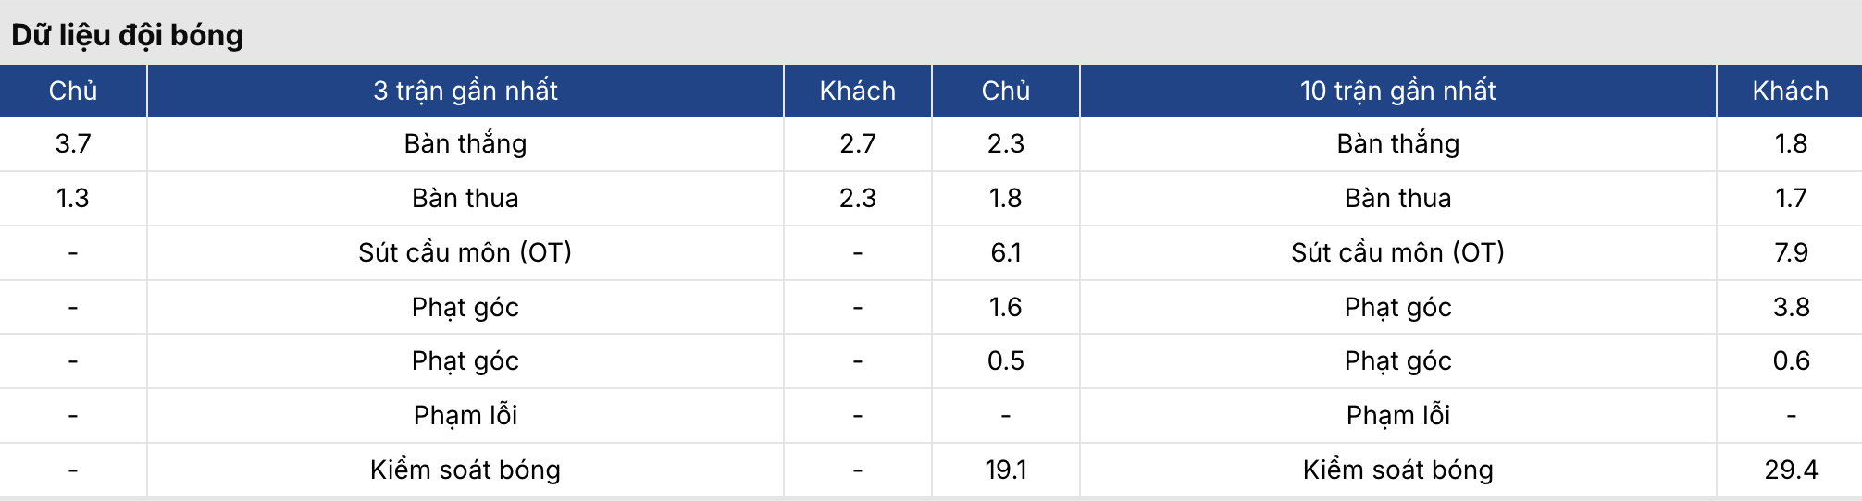Screen dimensions: 1862x501
Task: Click the first 'Chủ' header on the left
Action: [x=73, y=91]
